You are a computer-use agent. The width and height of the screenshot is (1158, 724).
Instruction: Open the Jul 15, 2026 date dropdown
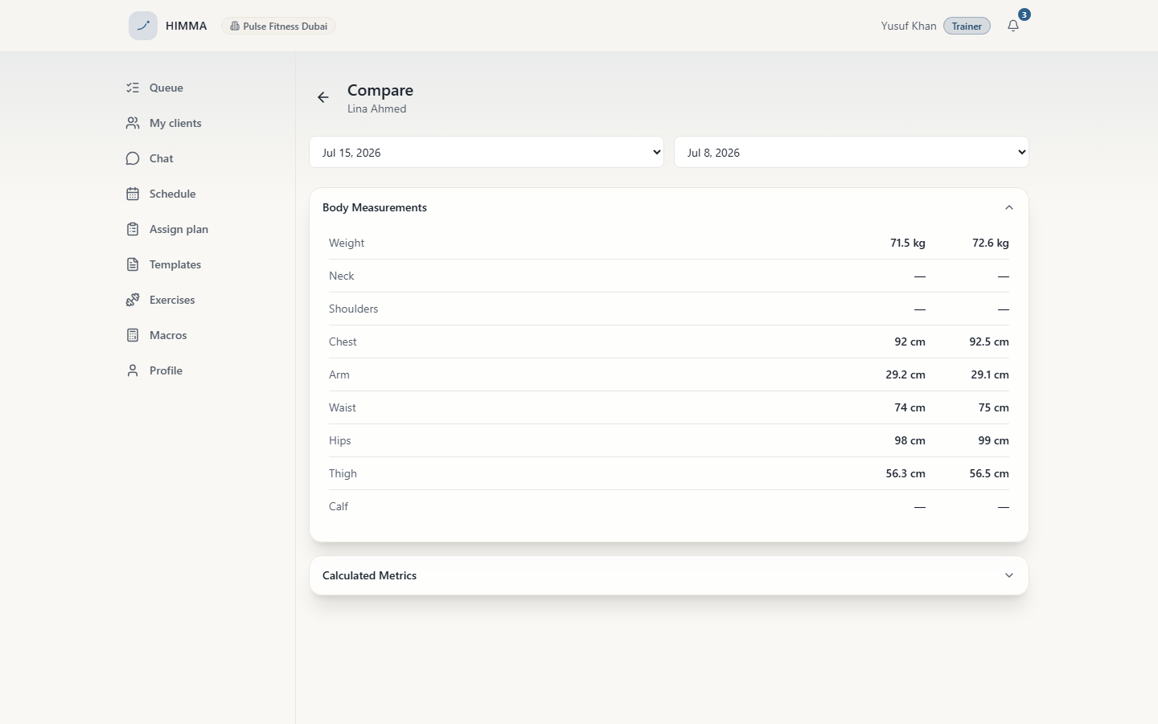point(487,152)
